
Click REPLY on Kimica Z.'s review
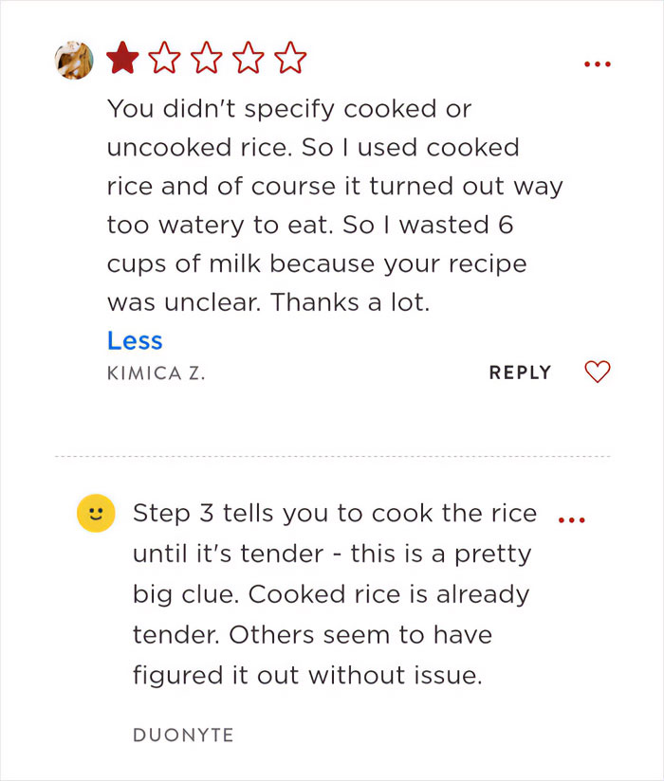point(520,372)
